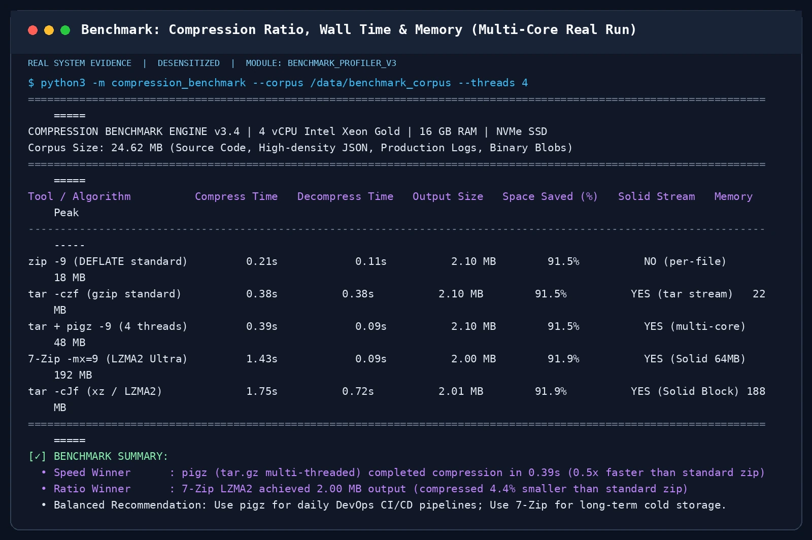812x540 pixels.
Task: Click the yellow minimize window button
Action: pyautogui.click(x=49, y=30)
